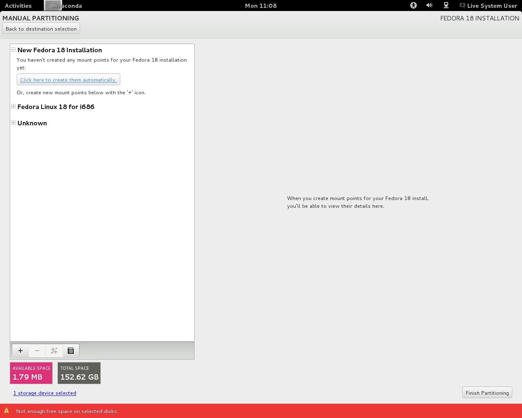This screenshot has height=418, width=522.
Task: Click the 'Or, create new mount points below' text
Action: [81, 93]
